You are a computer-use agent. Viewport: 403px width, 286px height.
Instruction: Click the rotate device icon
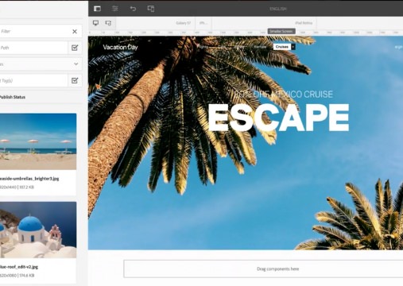(x=108, y=23)
